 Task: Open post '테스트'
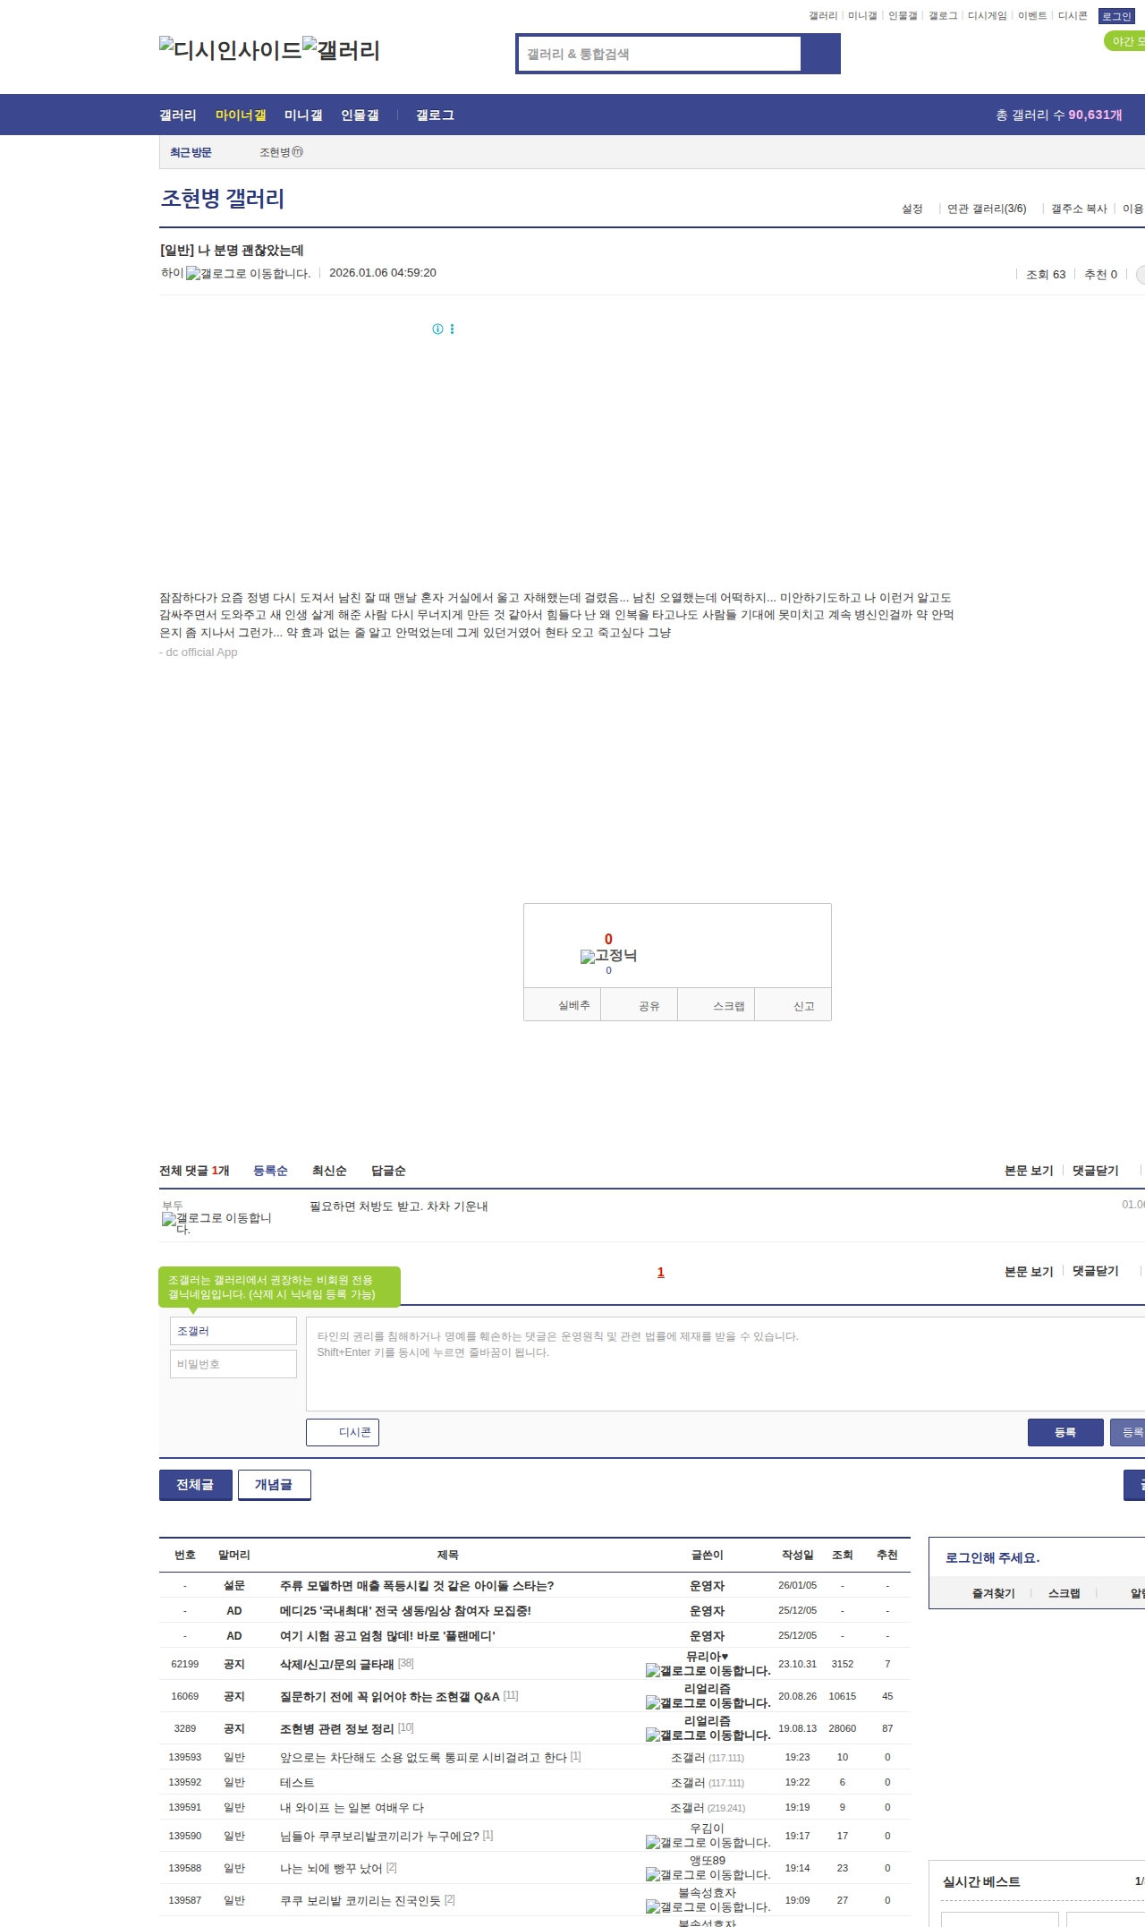[297, 1782]
